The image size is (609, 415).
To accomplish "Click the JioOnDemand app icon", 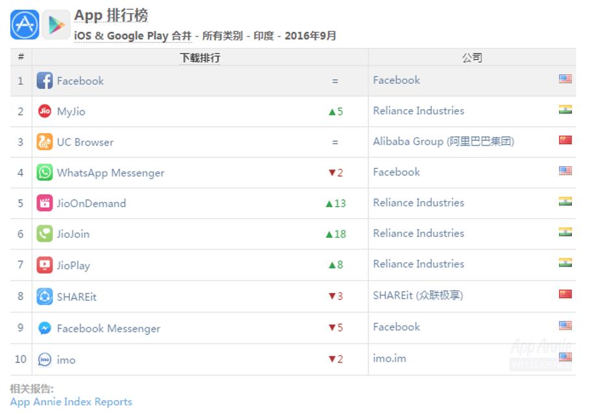I will [43, 203].
